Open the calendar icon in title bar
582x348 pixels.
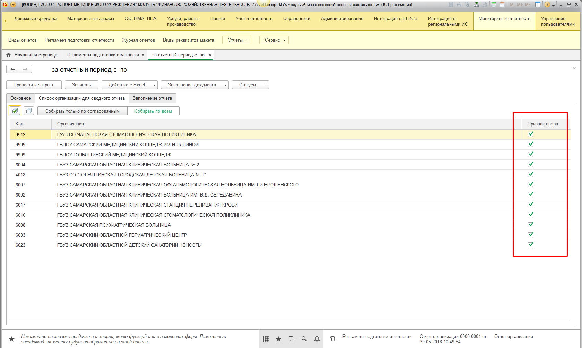click(502, 5)
